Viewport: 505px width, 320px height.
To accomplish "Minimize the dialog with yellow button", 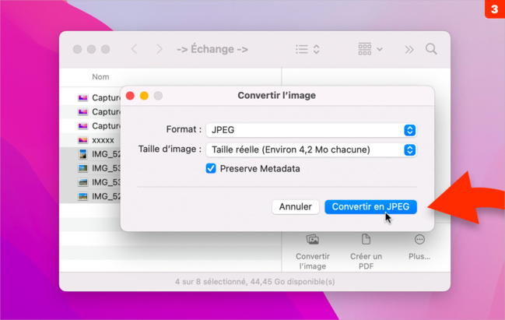I will coord(144,96).
